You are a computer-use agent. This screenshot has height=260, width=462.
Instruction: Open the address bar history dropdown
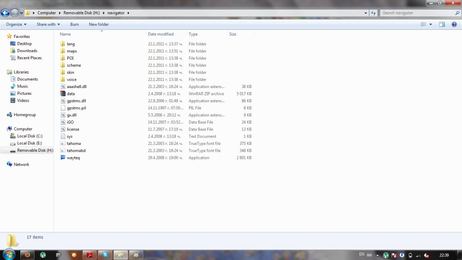tap(365, 13)
